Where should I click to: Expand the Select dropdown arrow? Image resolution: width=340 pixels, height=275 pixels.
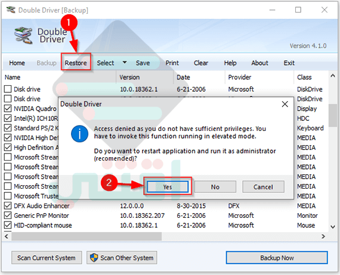pos(125,62)
